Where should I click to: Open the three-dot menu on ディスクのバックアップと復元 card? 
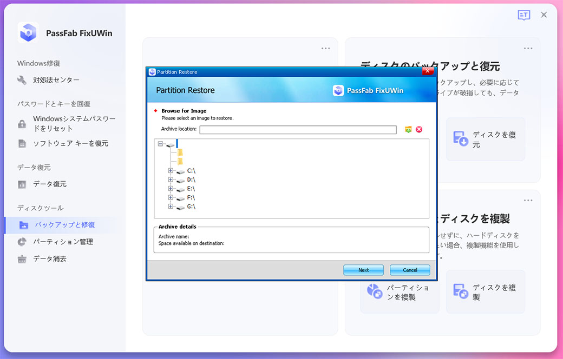point(528,48)
